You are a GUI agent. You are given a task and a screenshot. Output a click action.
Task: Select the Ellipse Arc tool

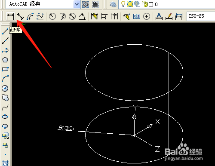coord(5,126)
